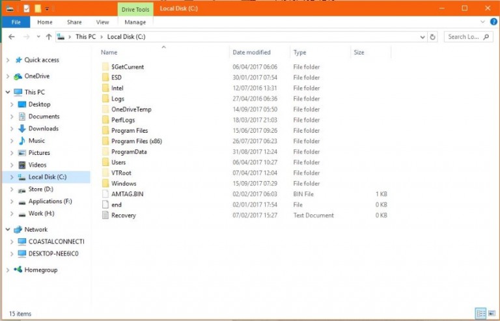Select Program Files (x86) folder icon
Viewport: 500px width, 321px height.
105,141
